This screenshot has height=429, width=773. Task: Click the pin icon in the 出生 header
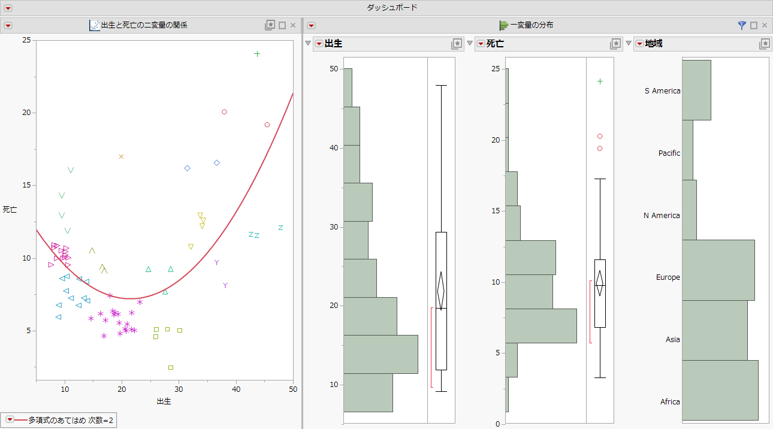tap(457, 44)
